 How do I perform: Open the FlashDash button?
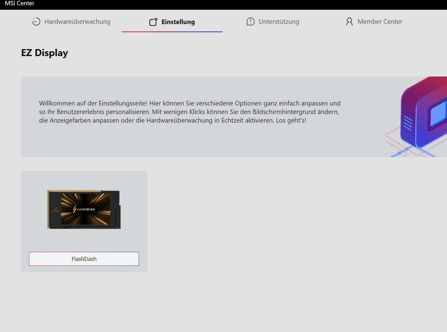(x=84, y=259)
